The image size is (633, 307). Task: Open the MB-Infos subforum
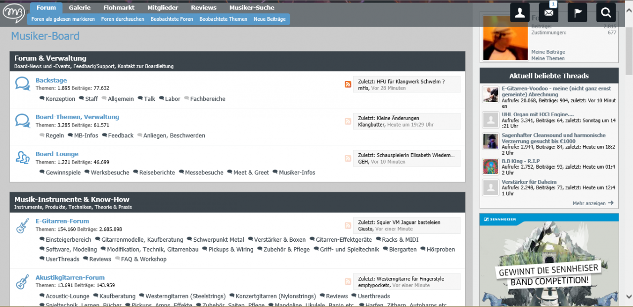(x=86, y=135)
